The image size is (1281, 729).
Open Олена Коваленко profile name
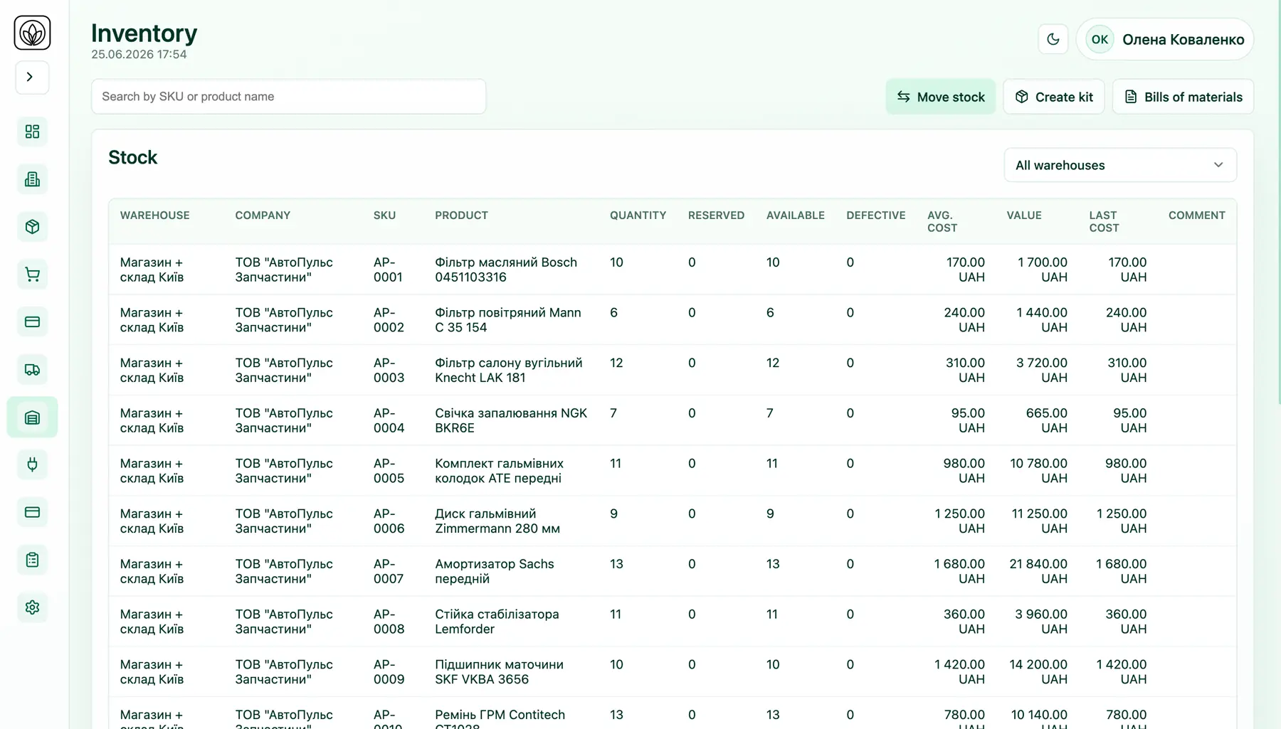[1183, 39]
